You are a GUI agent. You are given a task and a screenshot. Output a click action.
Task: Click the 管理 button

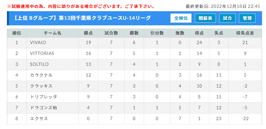click(247, 18)
